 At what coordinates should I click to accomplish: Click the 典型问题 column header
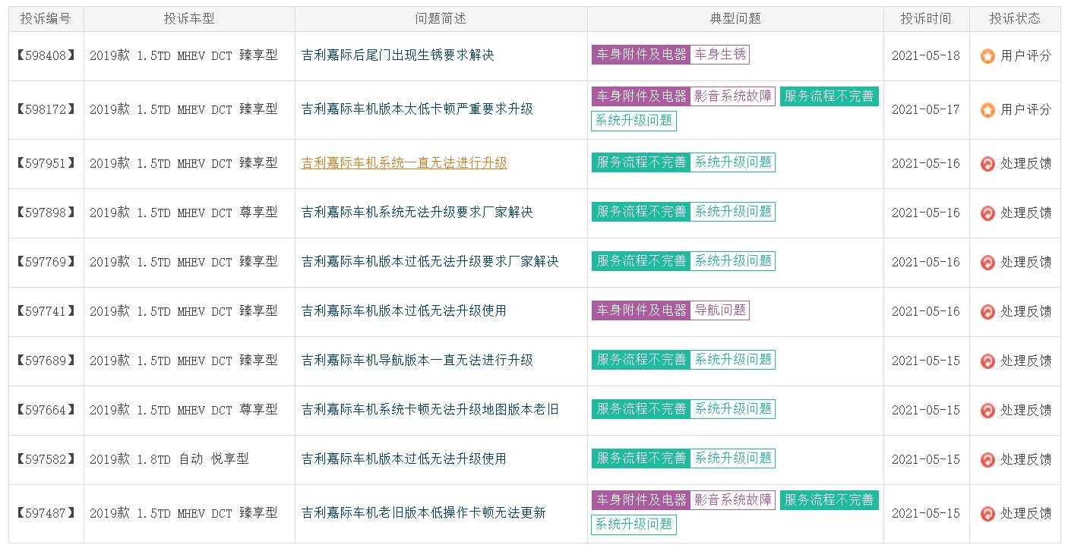coord(735,19)
